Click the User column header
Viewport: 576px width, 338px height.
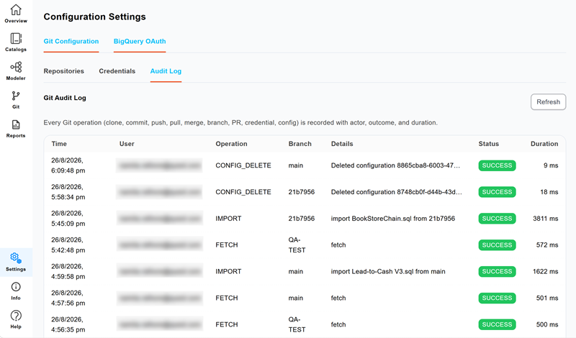[127, 144]
